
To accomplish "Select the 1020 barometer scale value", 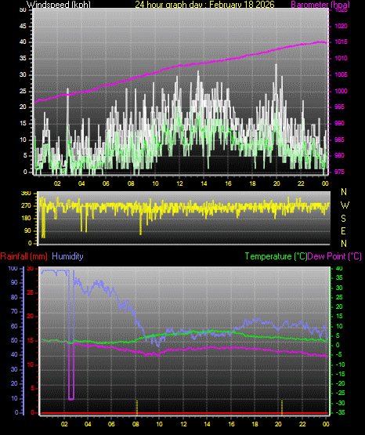I will coord(341,26).
